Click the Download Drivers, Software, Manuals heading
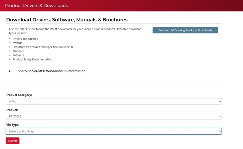 click(x=67, y=20)
